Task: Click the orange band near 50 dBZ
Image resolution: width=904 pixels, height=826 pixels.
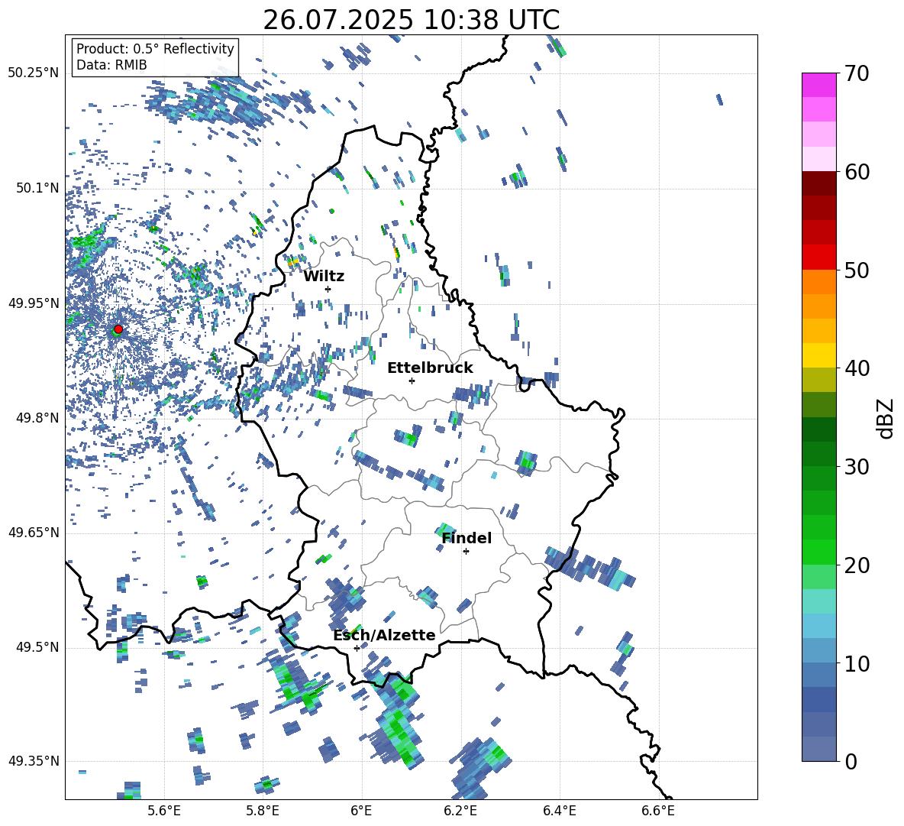Action: (x=818, y=282)
